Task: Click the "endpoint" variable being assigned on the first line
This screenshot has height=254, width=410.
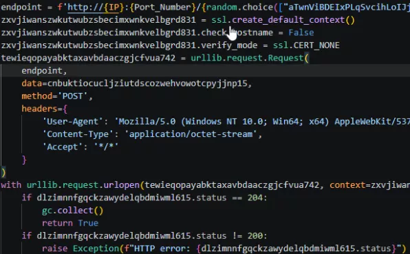Action: 21,7
